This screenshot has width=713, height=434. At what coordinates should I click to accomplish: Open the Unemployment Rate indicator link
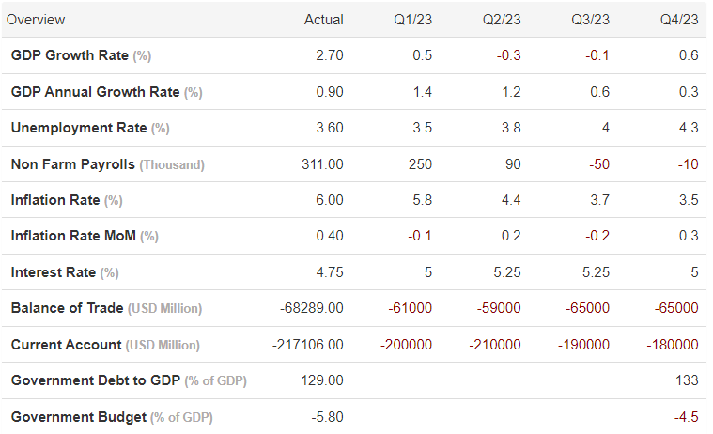(79, 128)
